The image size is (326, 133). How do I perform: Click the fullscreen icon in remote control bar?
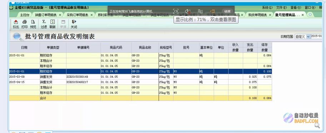[176, 11]
